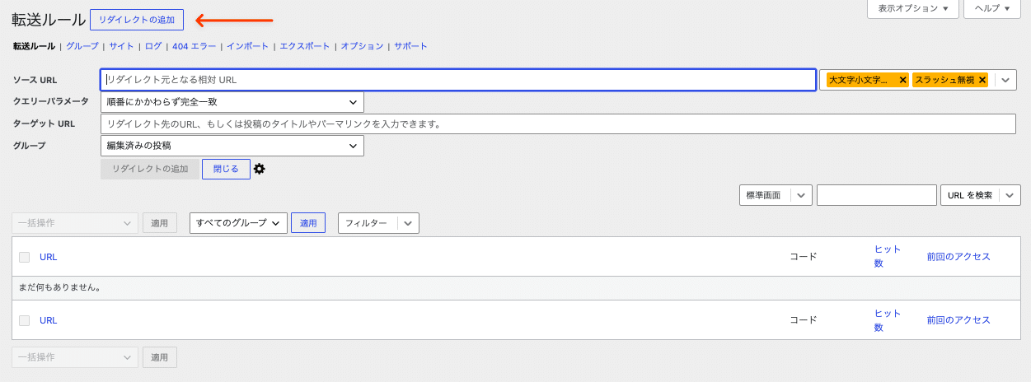
Task: Click ヒット数 link in table footer
Action: tap(888, 320)
